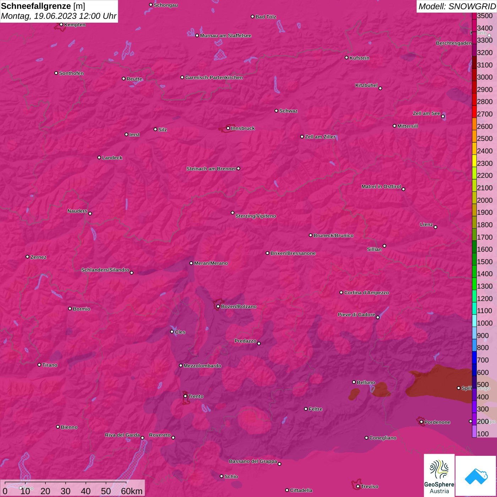Click the Bad Tölz label
Viewport: 497px width, 497px height.
click(x=266, y=17)
